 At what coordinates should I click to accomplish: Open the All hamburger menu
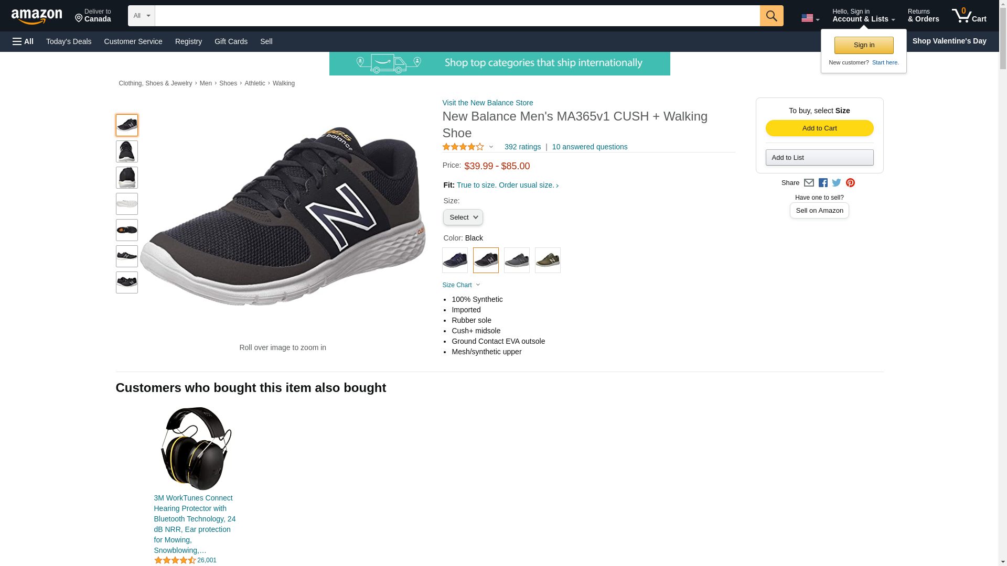(23, 41)
